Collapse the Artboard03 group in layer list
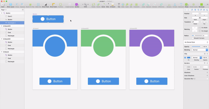The image size is (209, 109). 1,26
